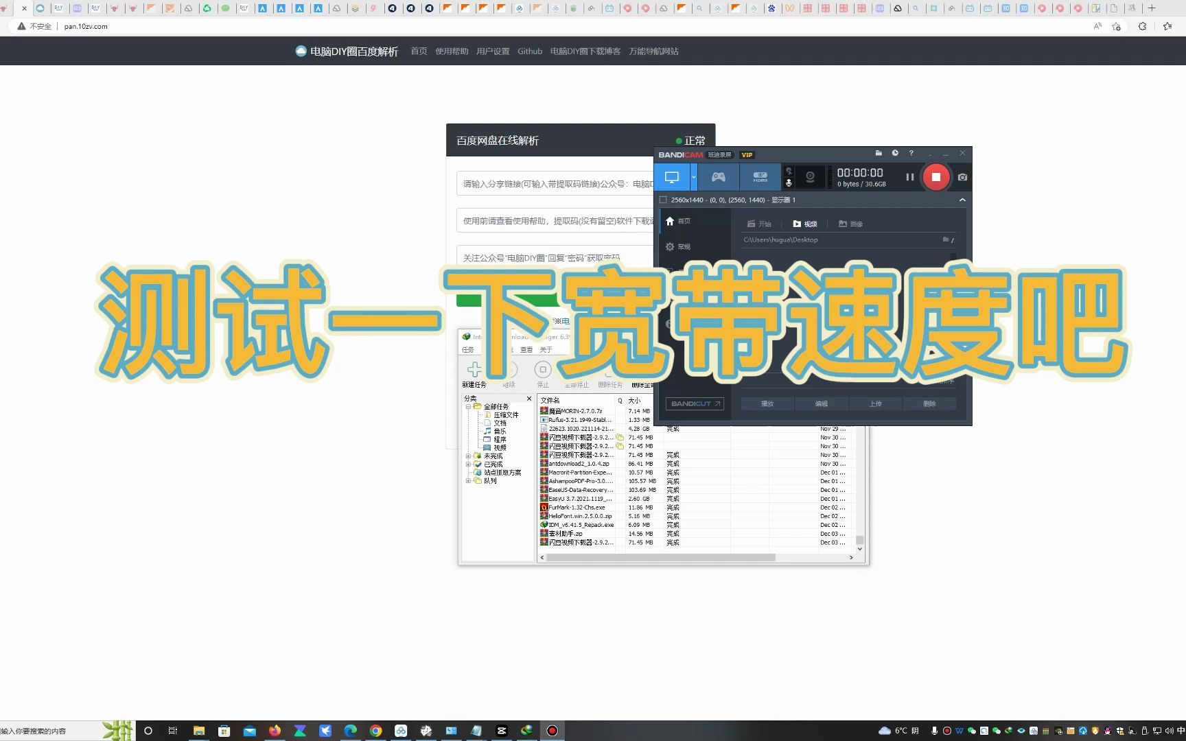Click 新建任务 plus icon in IDM

coord(474,369)
